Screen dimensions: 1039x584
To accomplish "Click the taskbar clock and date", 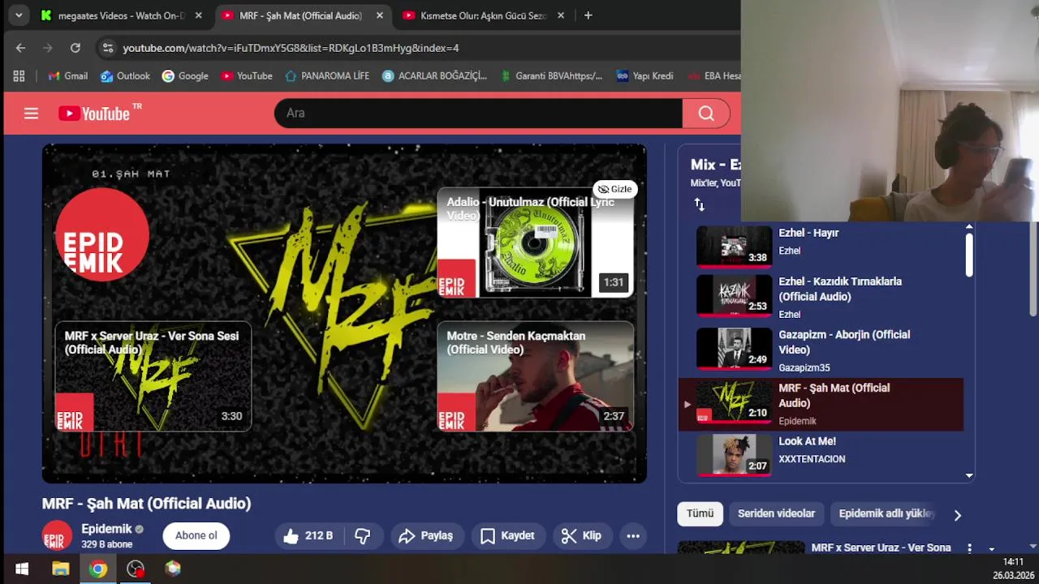I will click(x=1012, y=569).
